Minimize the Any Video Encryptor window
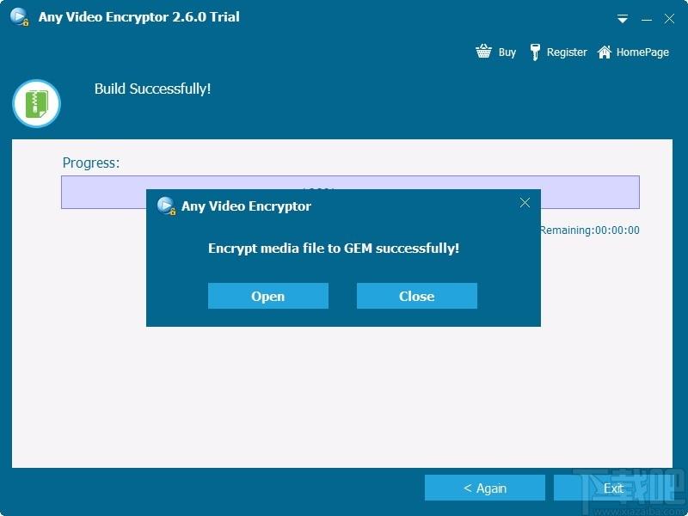 [x=647, y=19]
